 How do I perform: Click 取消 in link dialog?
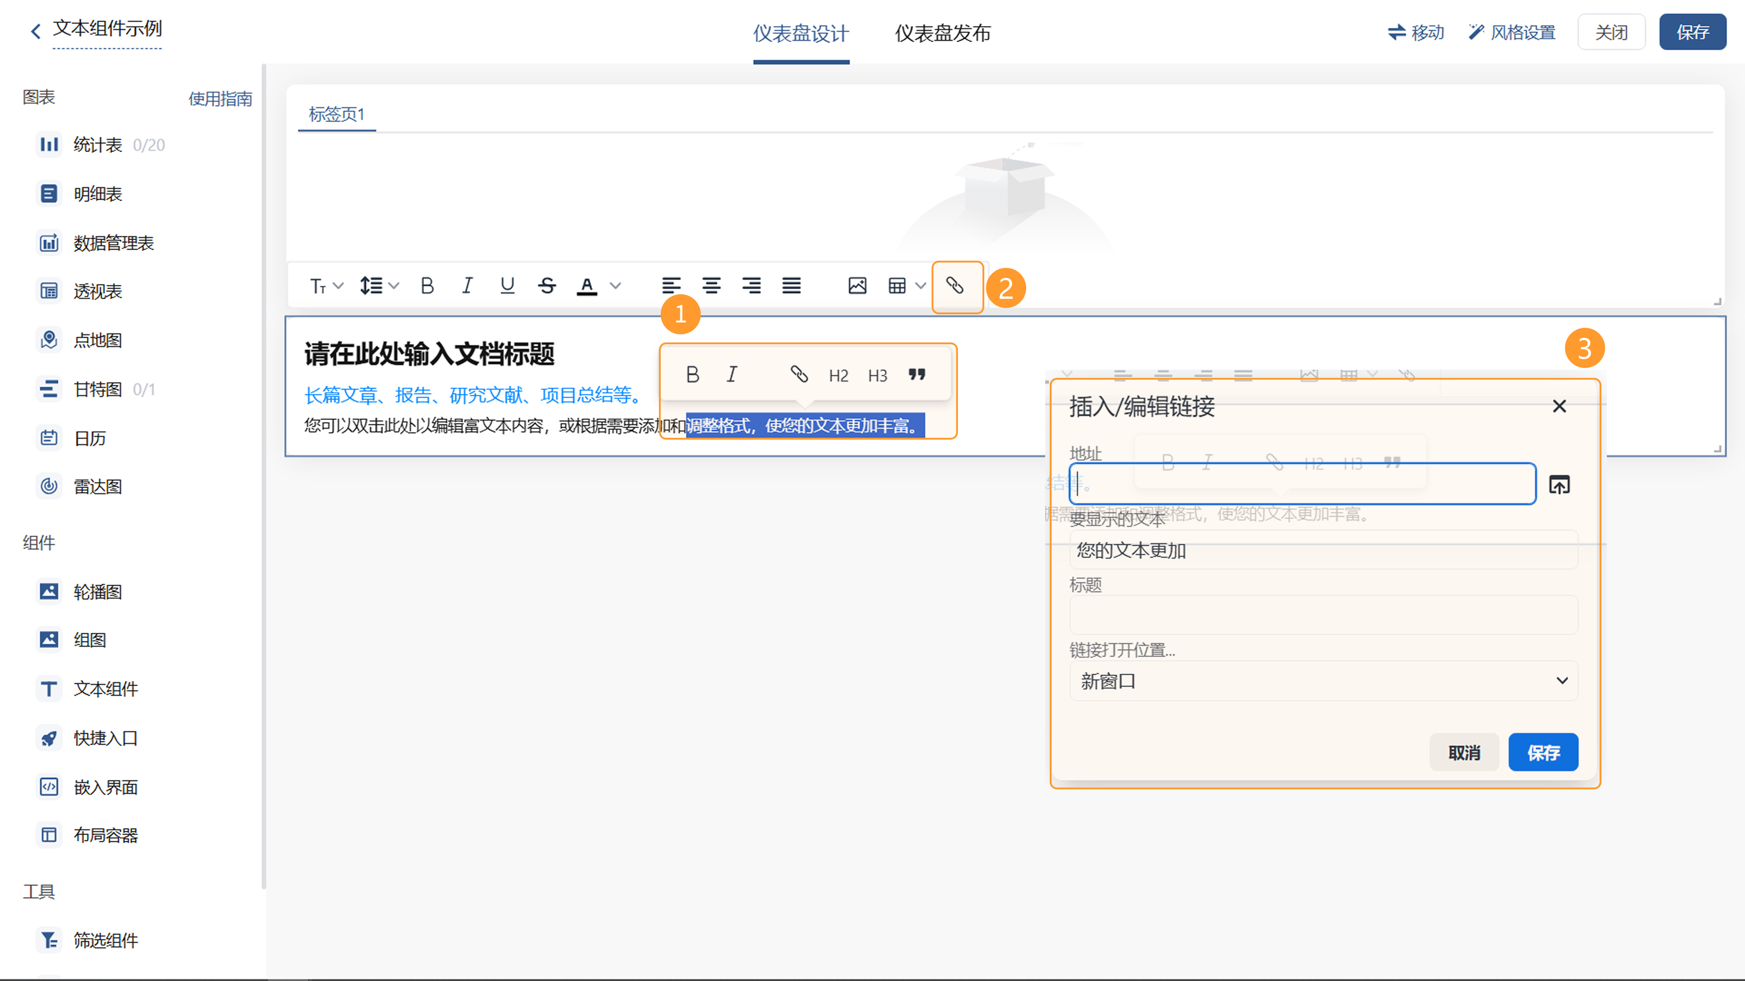(1464, 752)
